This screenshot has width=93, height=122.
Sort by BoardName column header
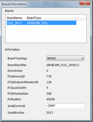[15, 18]
